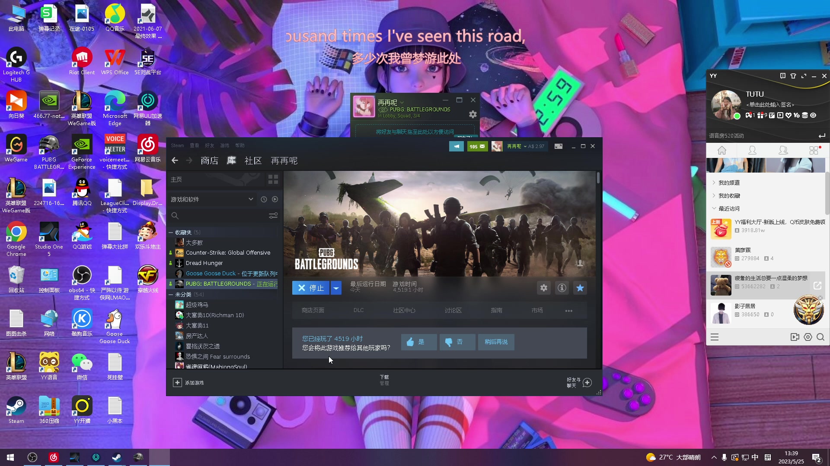This screenshot has width=830, height=466.
Task: Open the 影子居居 channel in the YY recent list
Action: (766, 312)
